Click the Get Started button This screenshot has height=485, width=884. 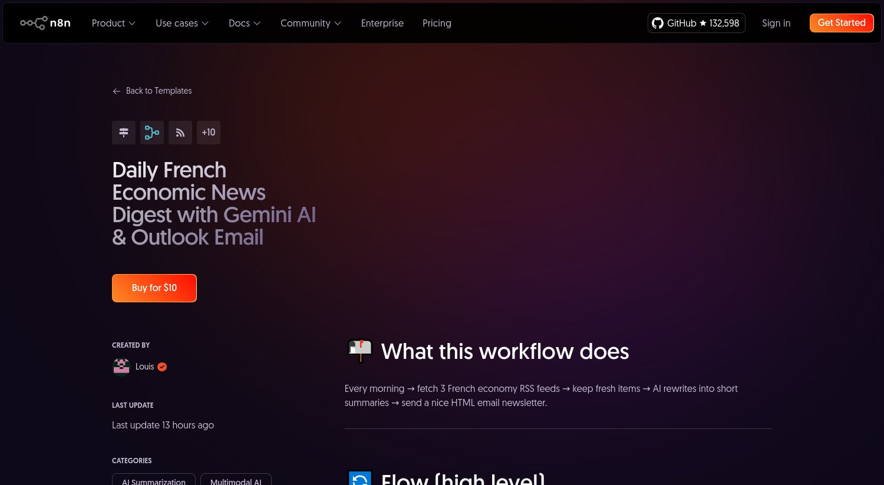pos(842,23)
